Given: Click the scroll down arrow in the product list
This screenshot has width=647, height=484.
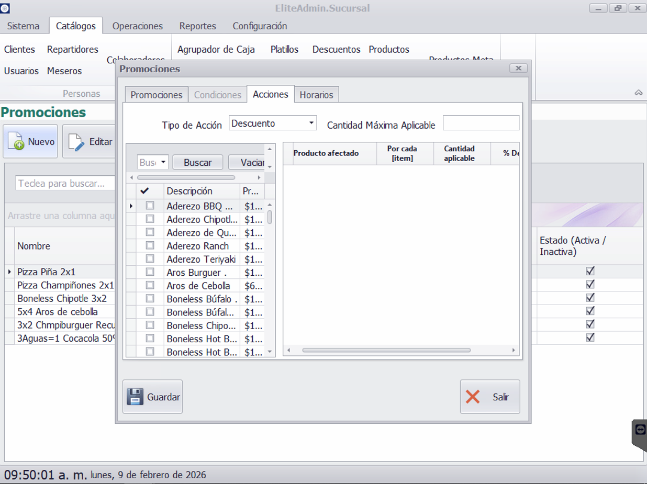Looking at the screenshot, I should pos(270,352).
